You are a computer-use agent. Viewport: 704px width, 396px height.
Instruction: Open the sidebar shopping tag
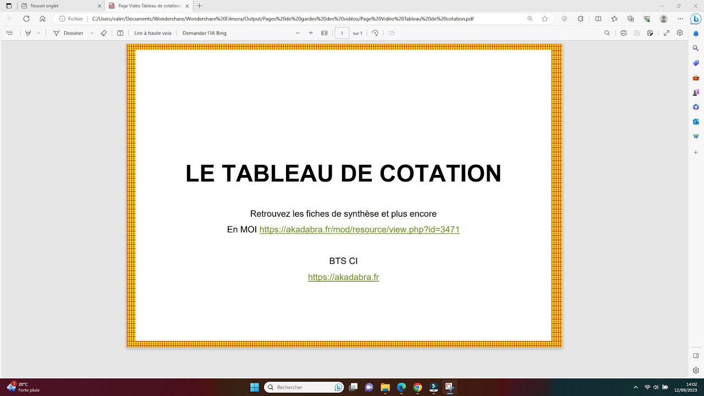pyautogui.click(x=696, y=63)
